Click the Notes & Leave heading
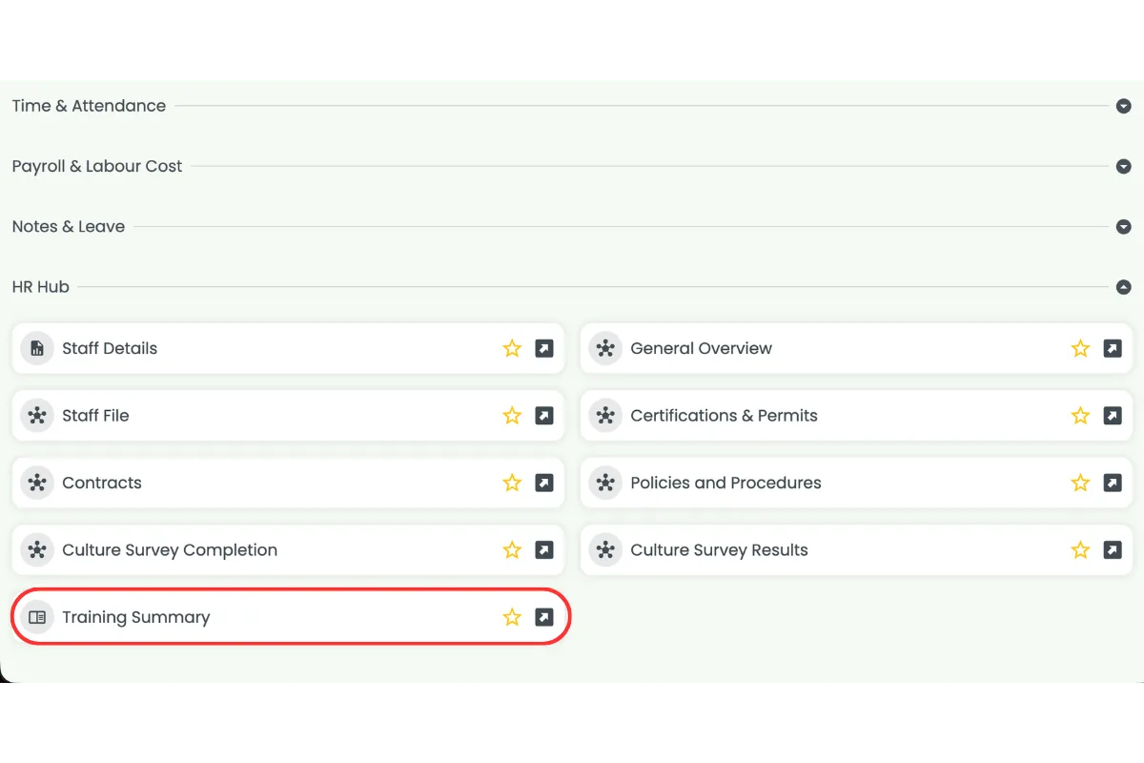Screen dimensions: 1144x763 (69, 227)
